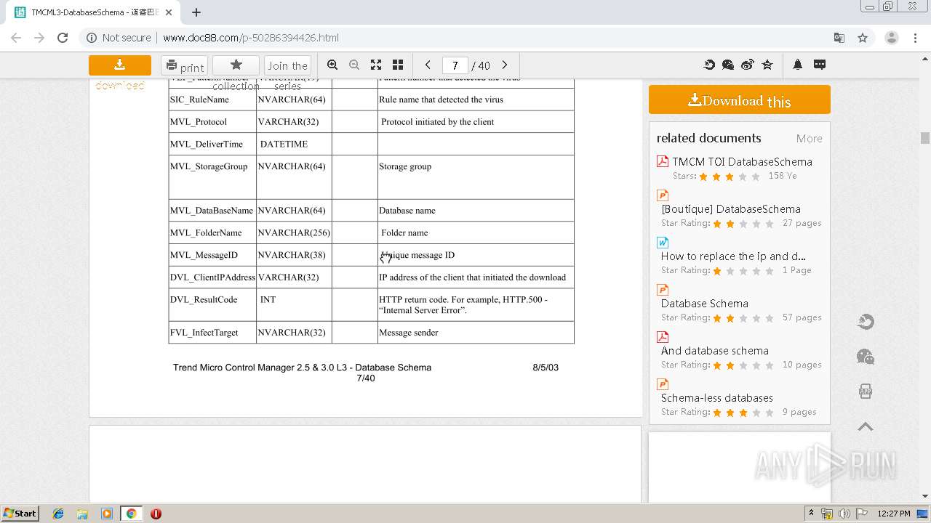Open a new browser tab
931x523 pixels.
pyautogui.click(x=196, y=12)
